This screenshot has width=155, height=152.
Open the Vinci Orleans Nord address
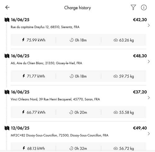coord(55,99)
